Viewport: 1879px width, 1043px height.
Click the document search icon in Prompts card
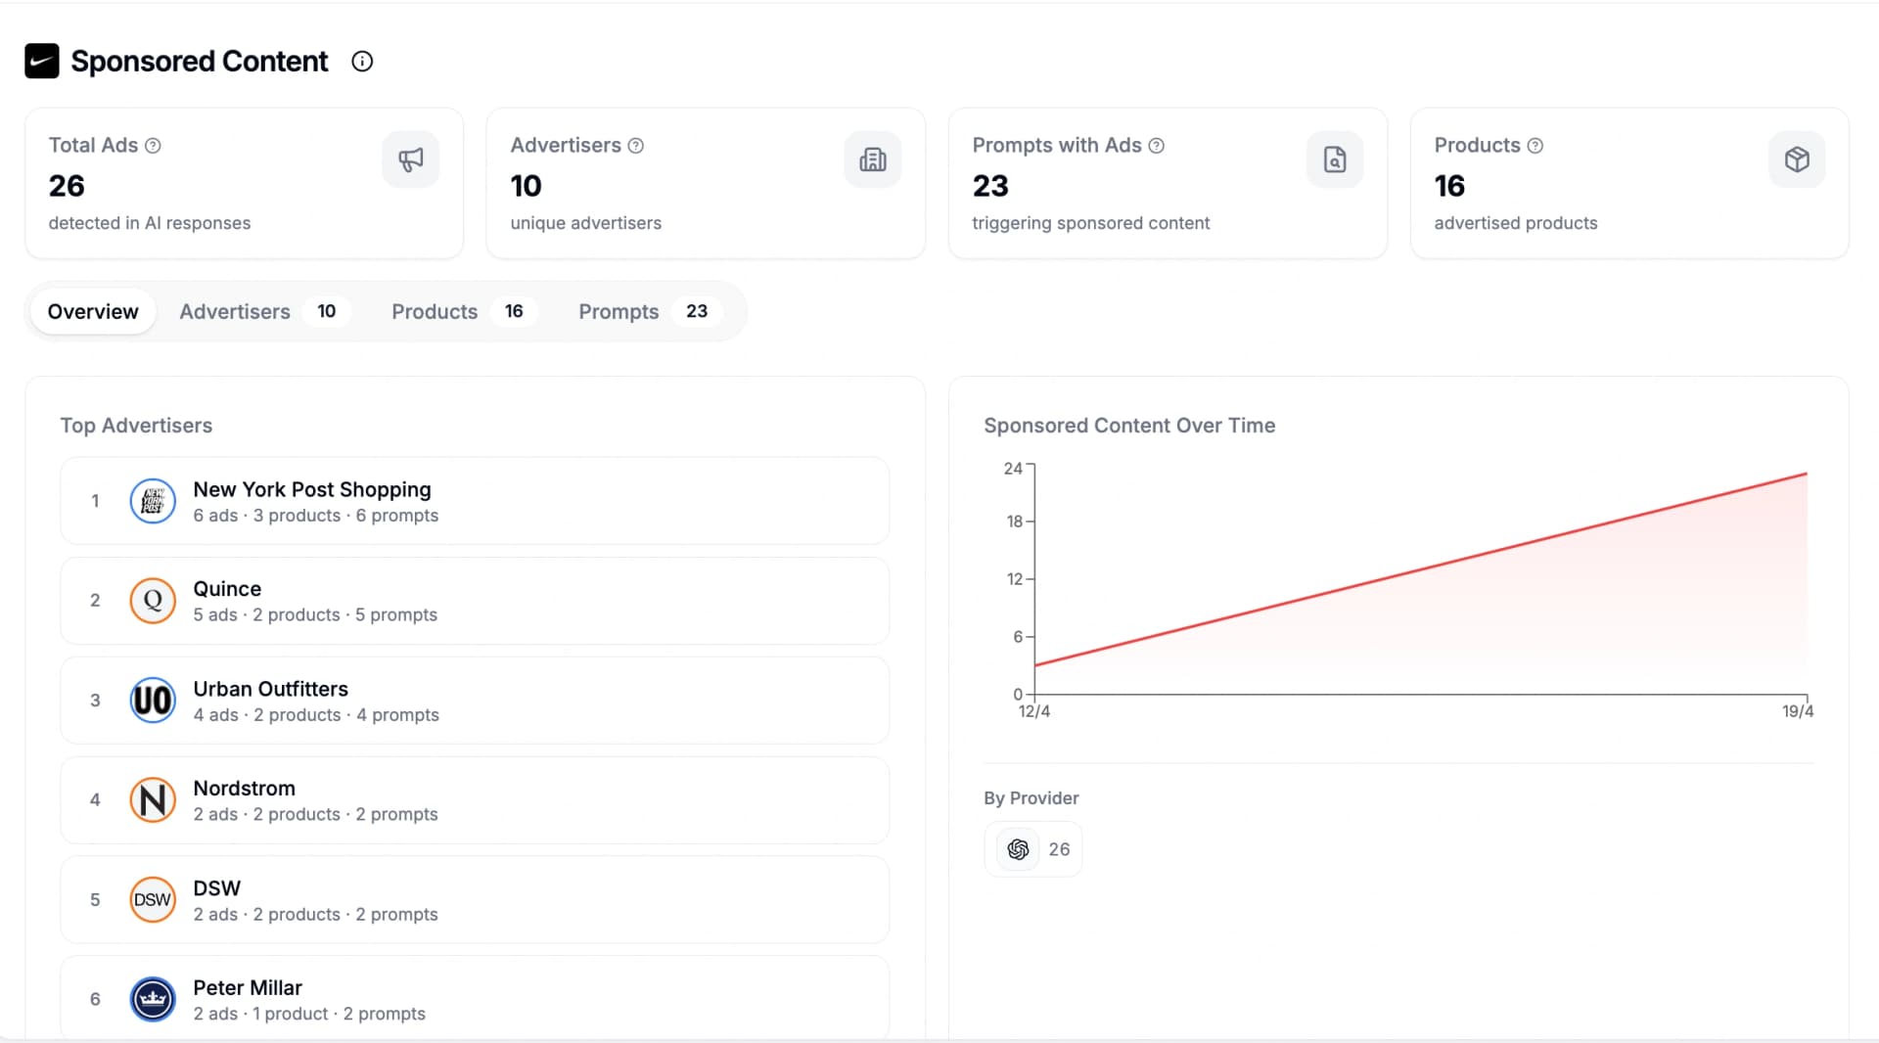1335,159
